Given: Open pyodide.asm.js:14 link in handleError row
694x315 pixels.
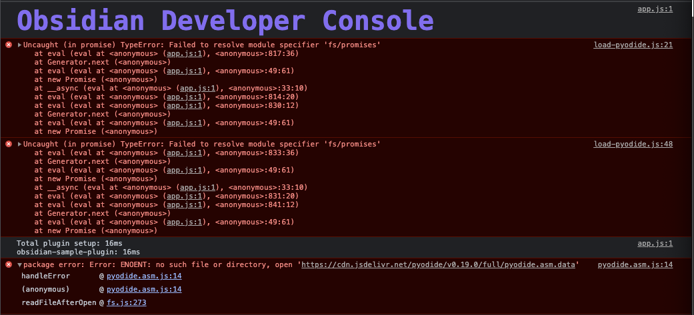Looking at the screenshot, I should point(144,276).
